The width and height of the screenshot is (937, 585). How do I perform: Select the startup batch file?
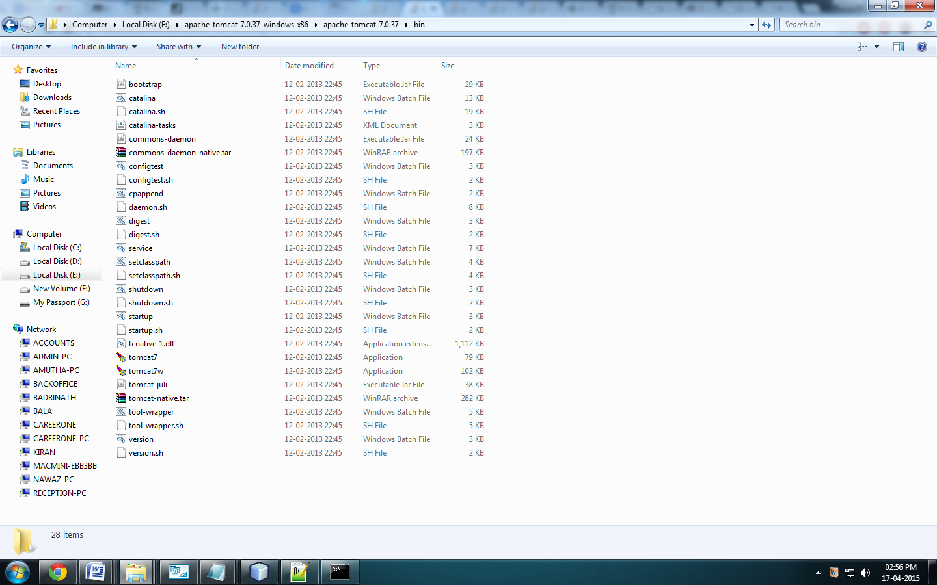141,317
